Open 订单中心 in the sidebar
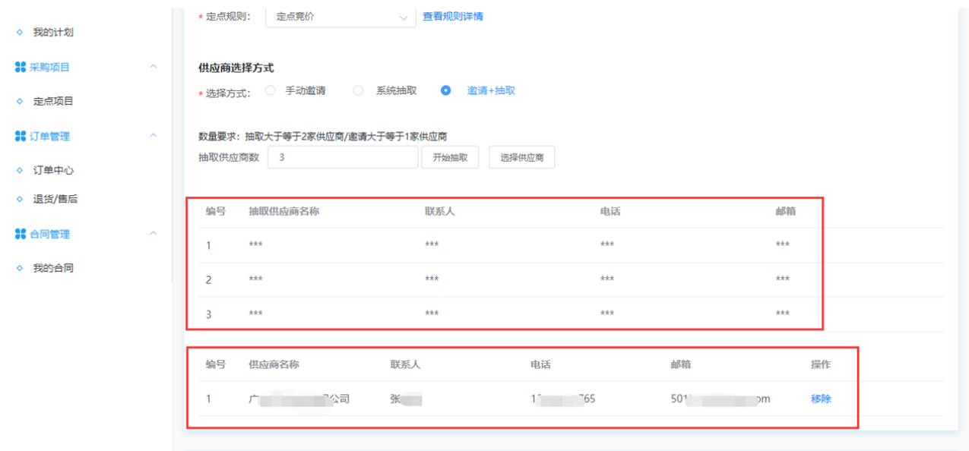The image size is (969, 451). pyautogui.click(x=53, y=170)
